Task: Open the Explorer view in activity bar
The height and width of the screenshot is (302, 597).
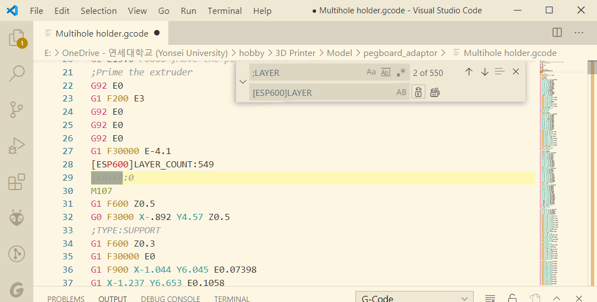Action: [x=17, y=38]
